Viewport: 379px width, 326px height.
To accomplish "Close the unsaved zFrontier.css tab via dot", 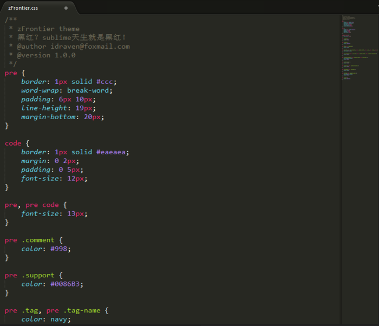I will click(66, 8).
